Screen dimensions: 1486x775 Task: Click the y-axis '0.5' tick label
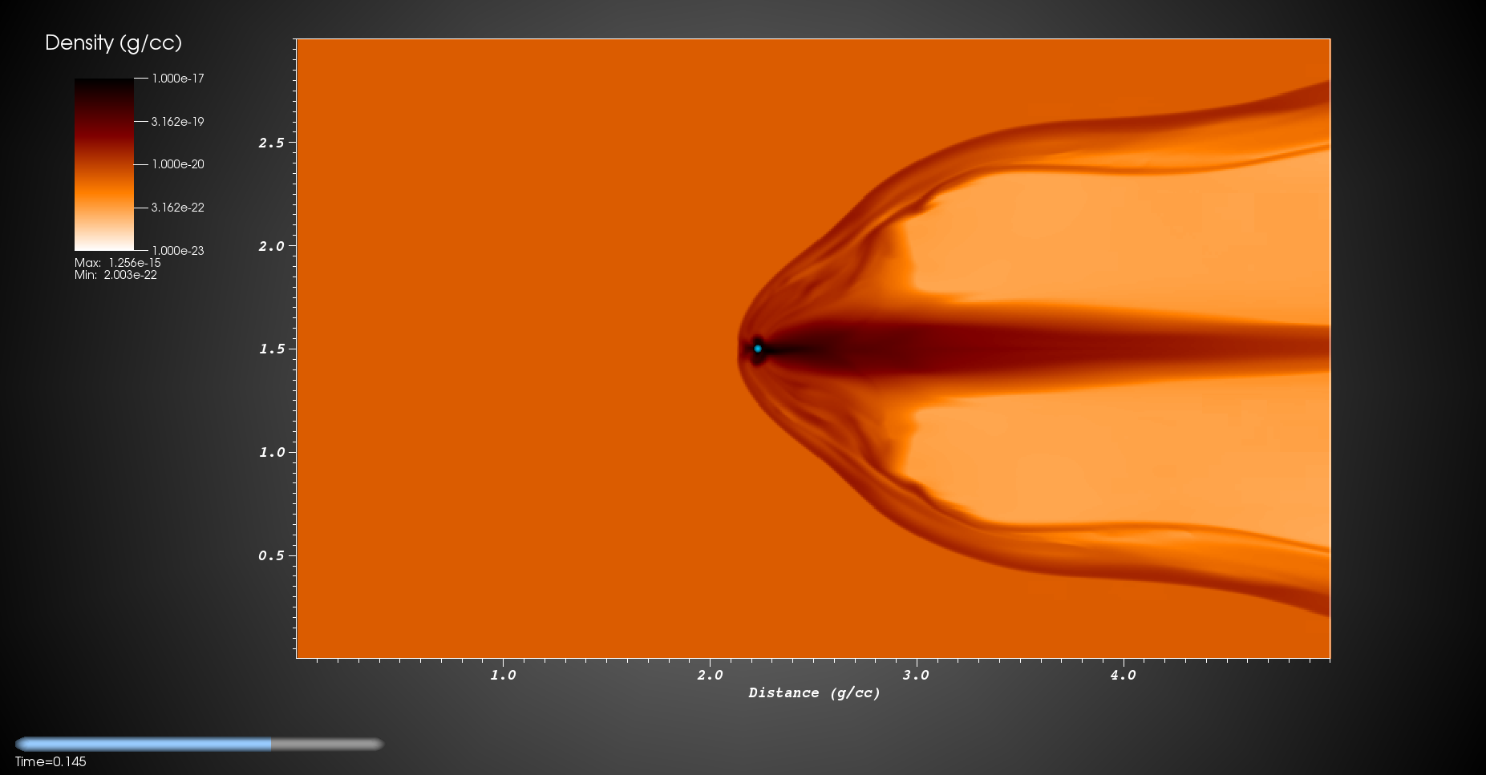pyautogui.click(x=271, y=555)
